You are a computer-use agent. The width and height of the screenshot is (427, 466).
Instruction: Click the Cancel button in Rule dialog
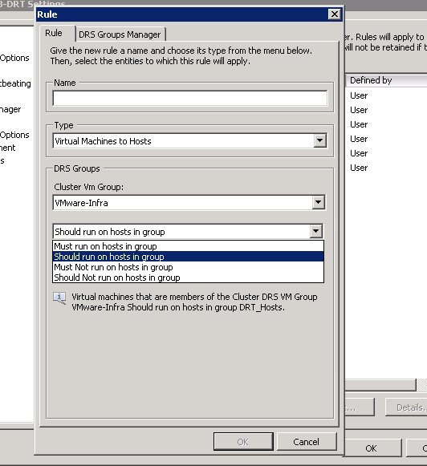tap(307, 442)
